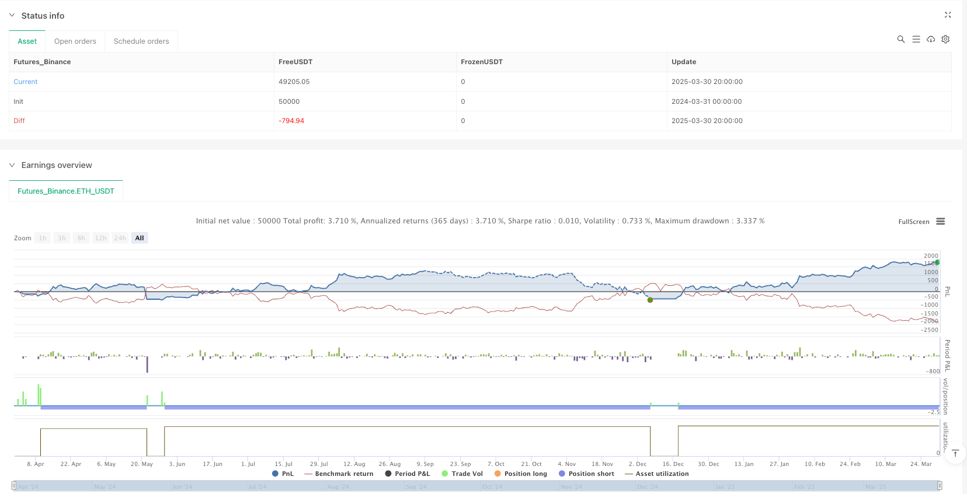Switch to the Schedule orders tab
Screen dimensions: 967x494
pos(141,41)
